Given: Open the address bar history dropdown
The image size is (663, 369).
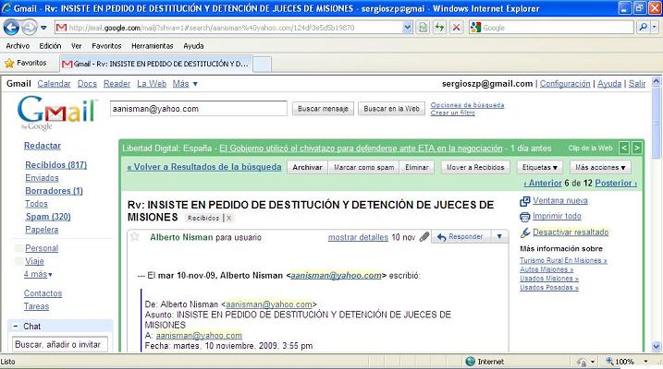Looking at the screenshot, I should (x=407, y=28).
